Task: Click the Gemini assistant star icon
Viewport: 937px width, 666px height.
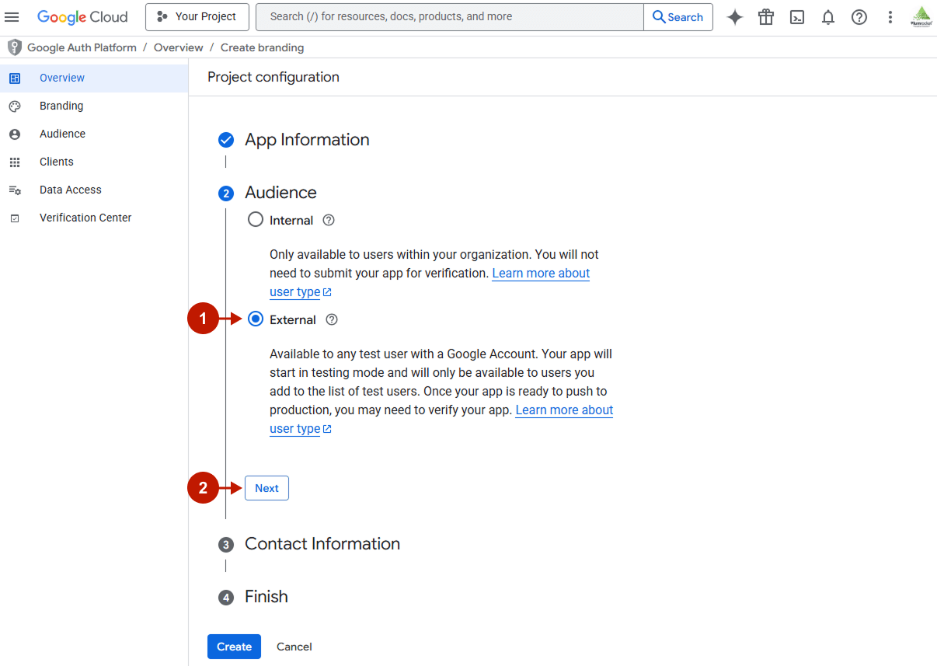Action: tap(734, 16)
